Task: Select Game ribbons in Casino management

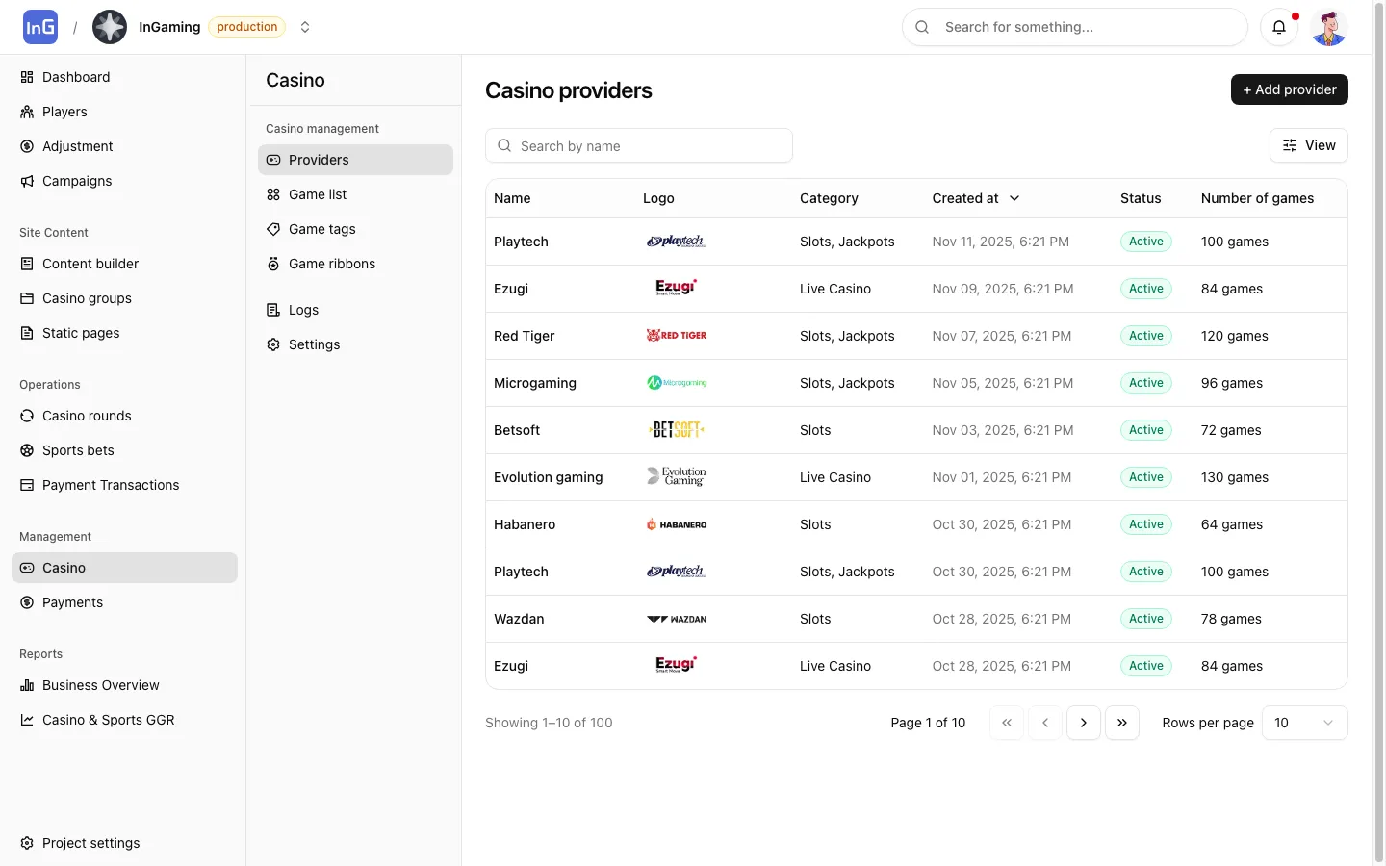Action: pos(331,264)
